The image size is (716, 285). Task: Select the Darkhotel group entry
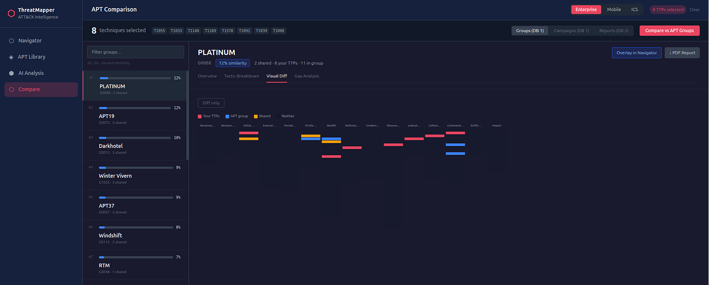coord(136,145)
